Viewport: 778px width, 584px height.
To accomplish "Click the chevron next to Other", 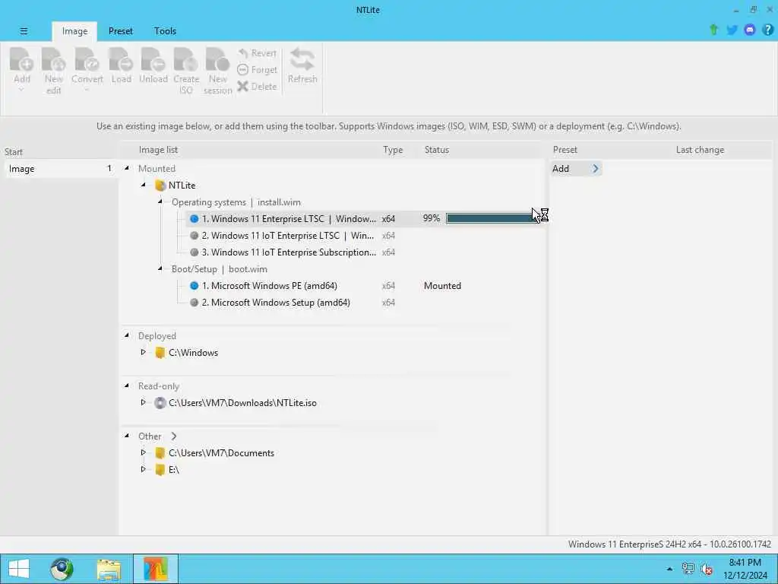I will [174, 436].
